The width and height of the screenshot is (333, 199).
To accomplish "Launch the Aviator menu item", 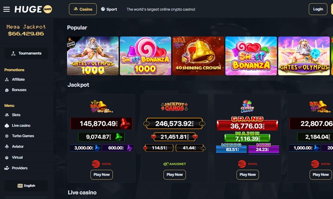I will click(x=18, y=147).
